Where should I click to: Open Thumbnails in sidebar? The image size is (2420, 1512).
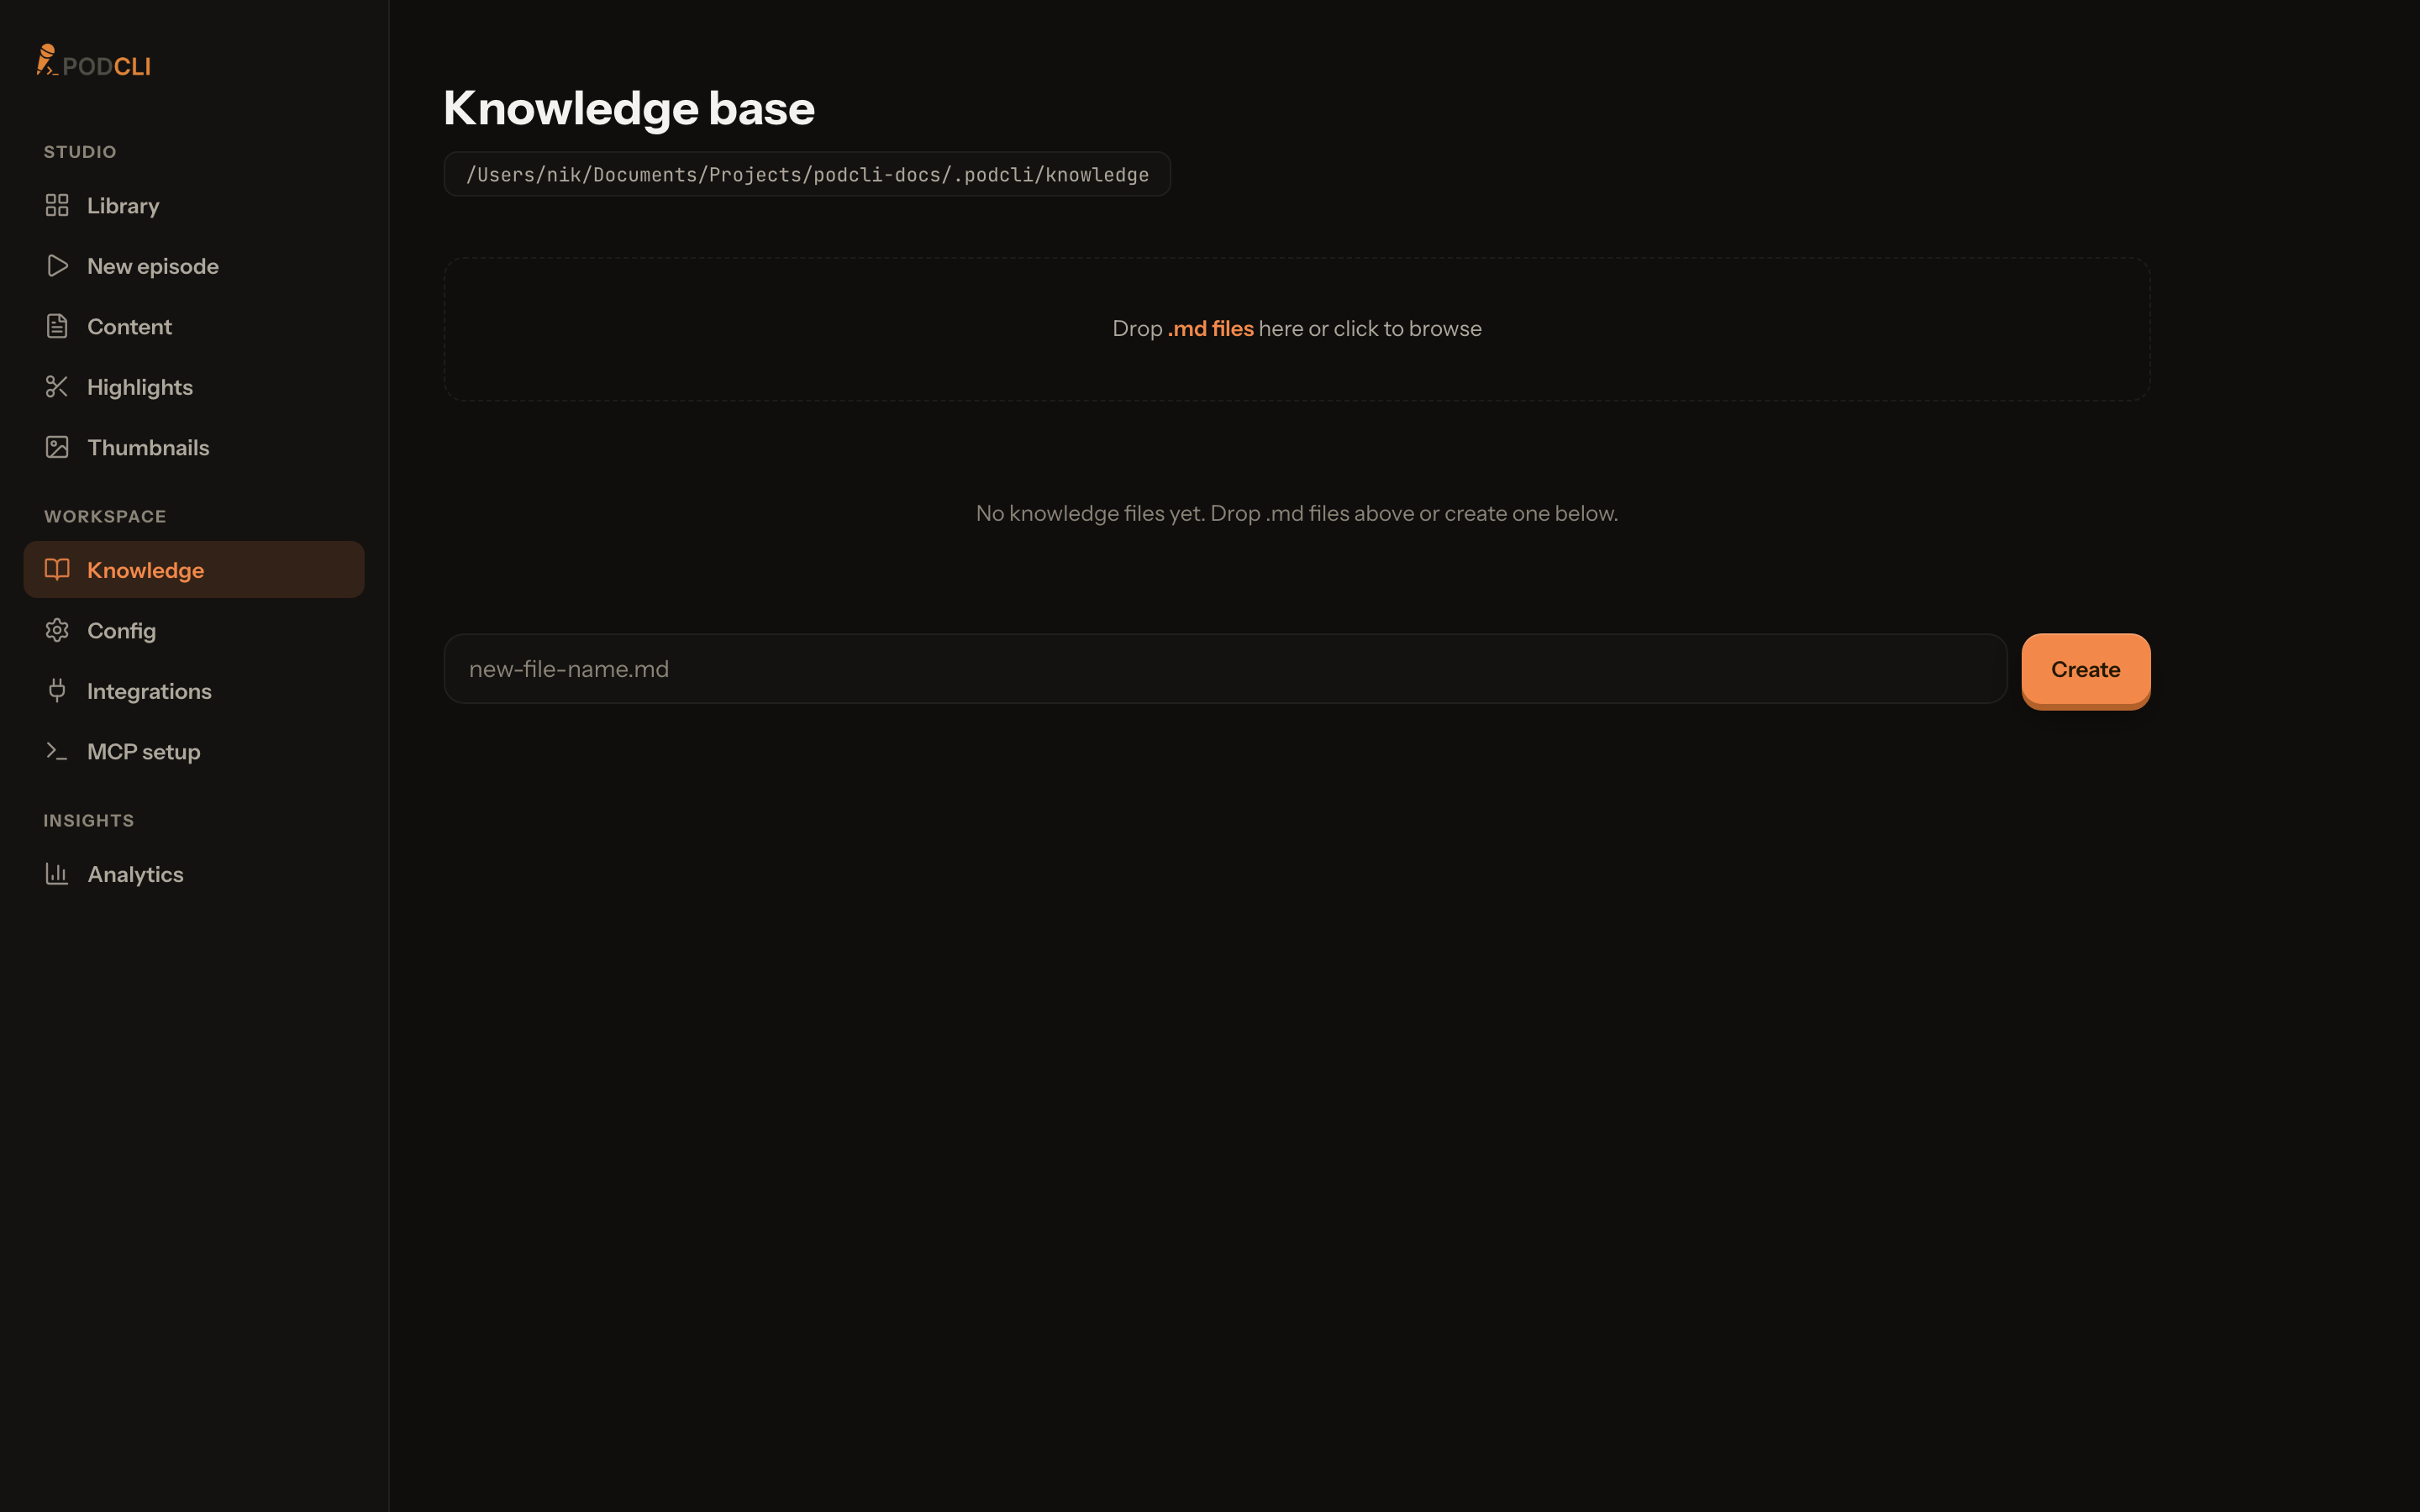click(x=194, y=448)
